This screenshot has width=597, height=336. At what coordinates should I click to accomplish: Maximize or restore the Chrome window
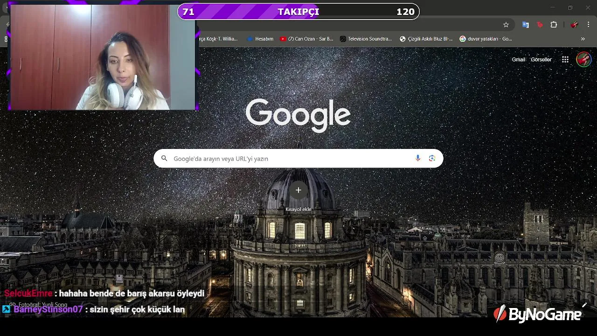pos(570,7)
